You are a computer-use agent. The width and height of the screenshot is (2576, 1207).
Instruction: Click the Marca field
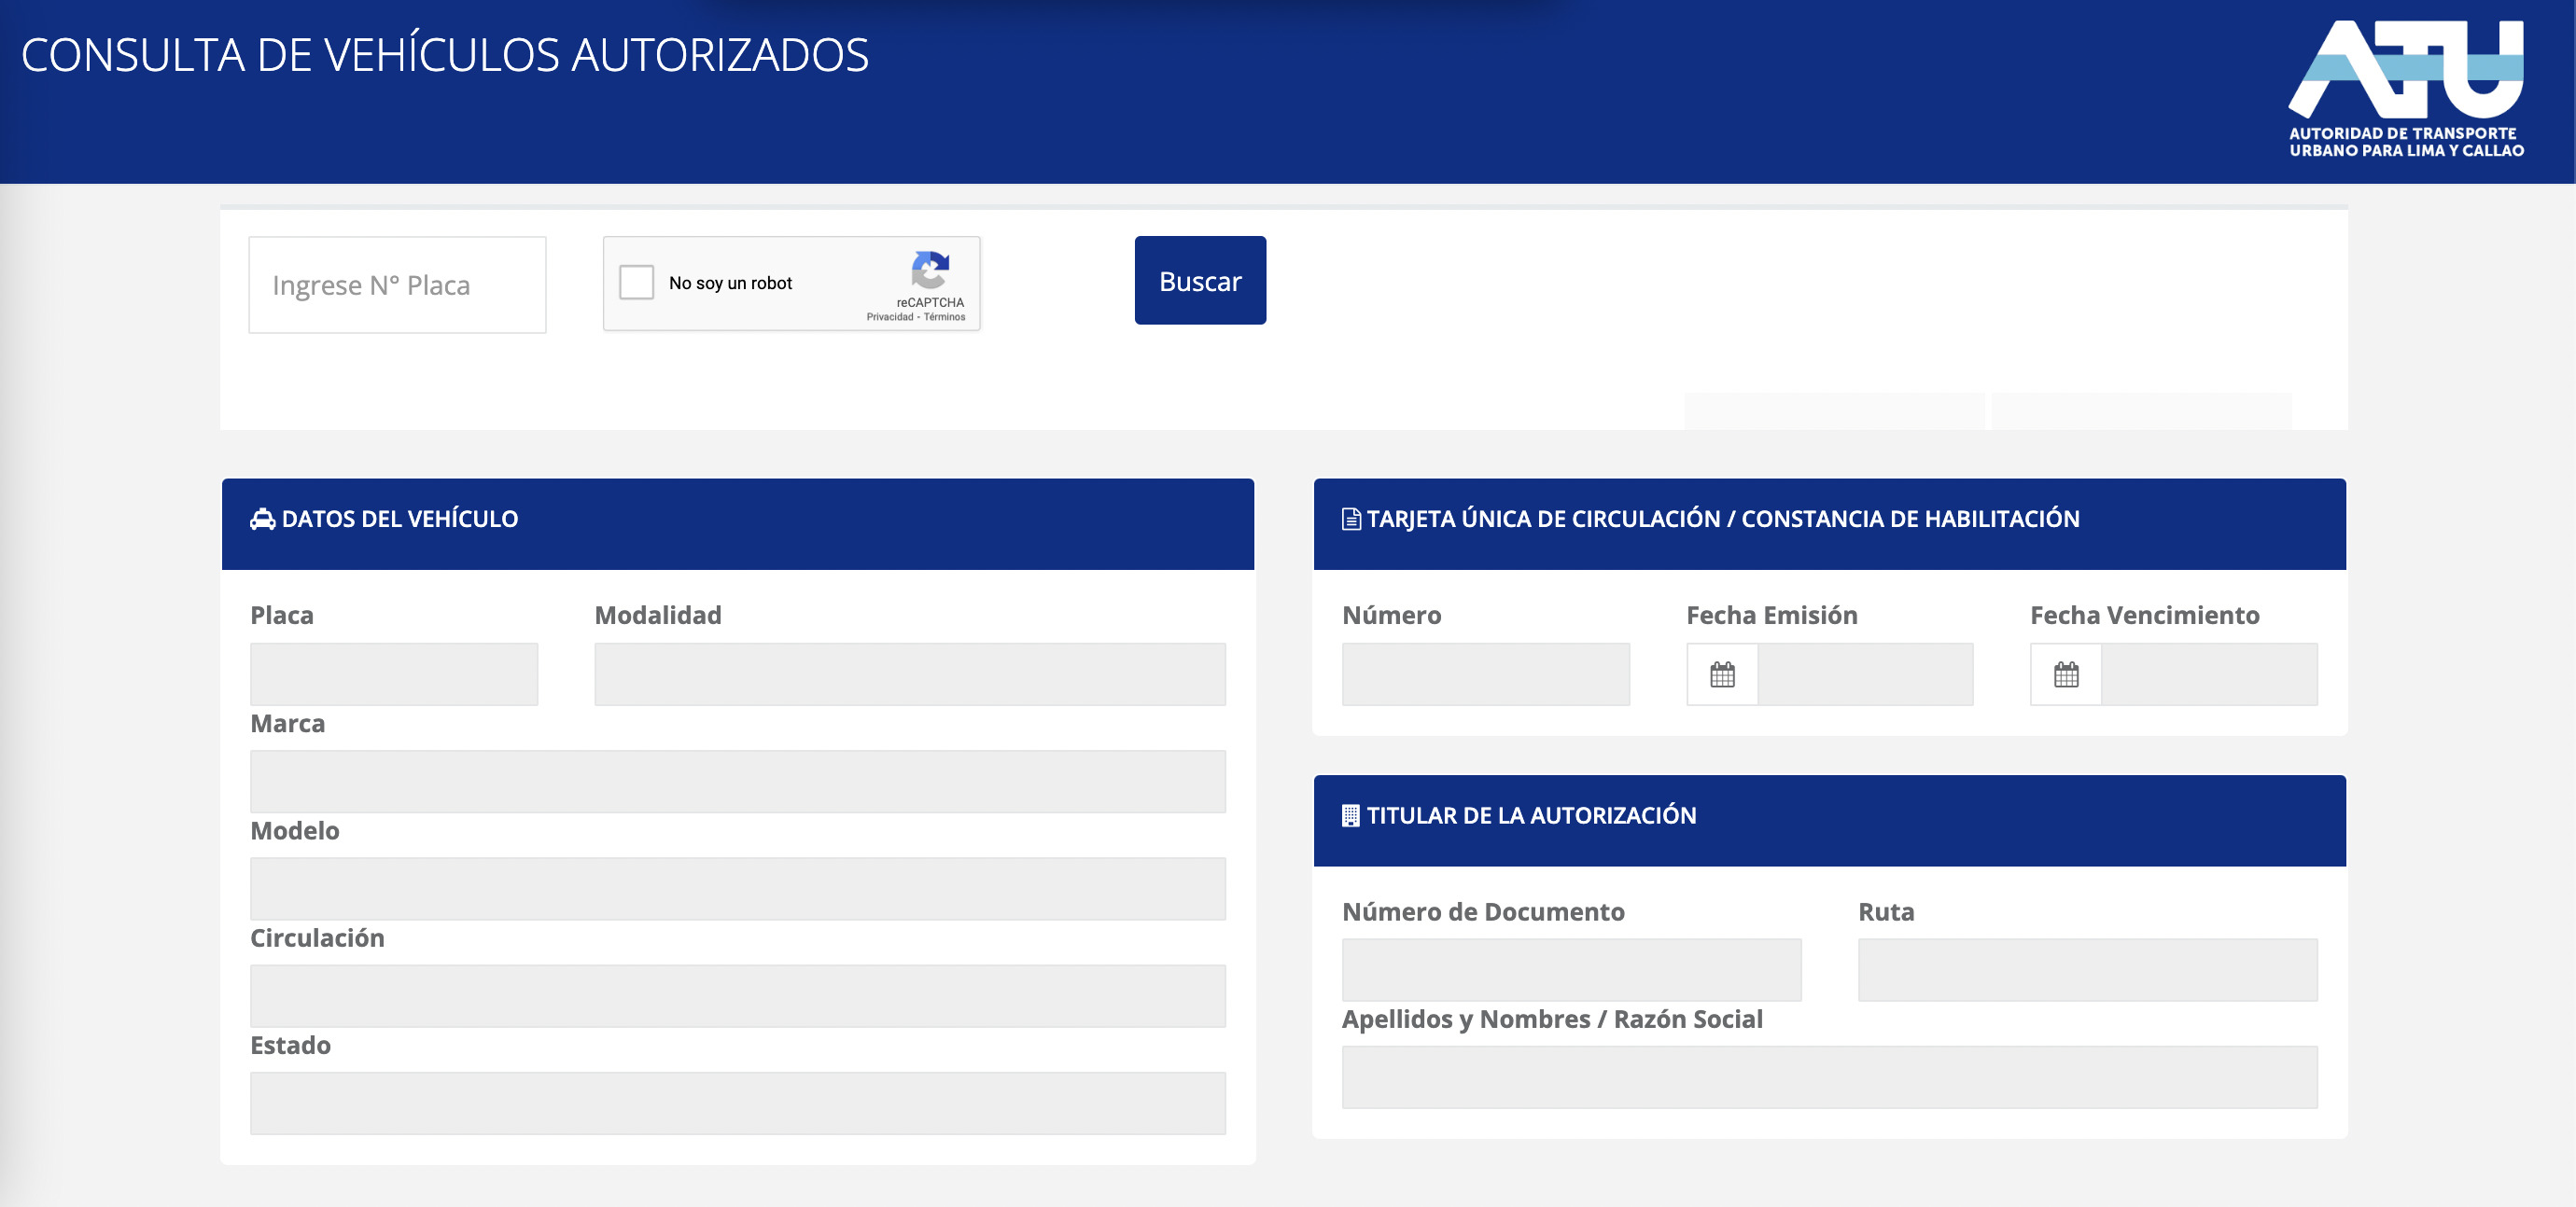click(737, 782)
